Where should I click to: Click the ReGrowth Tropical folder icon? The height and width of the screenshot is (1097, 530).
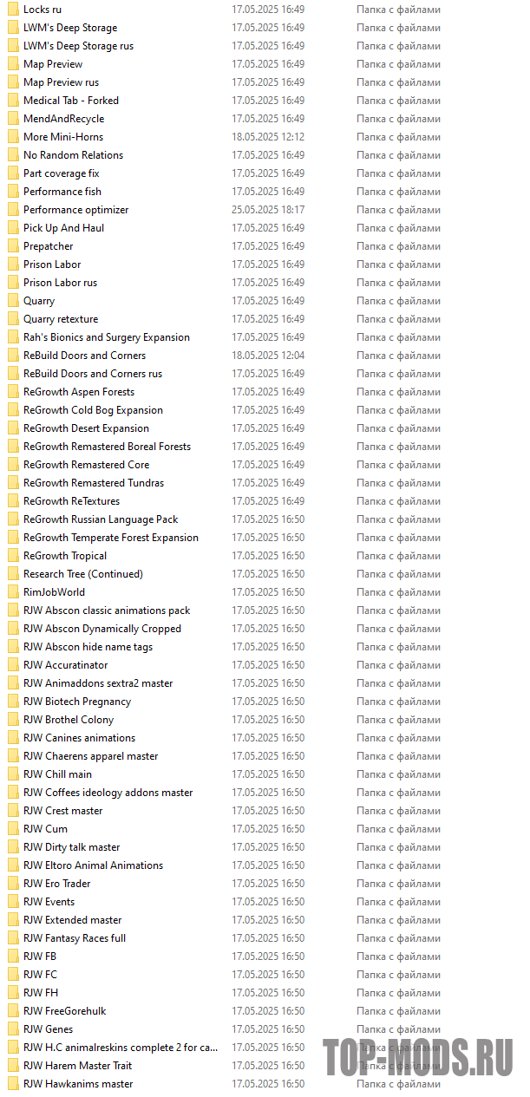click(12, 556)
